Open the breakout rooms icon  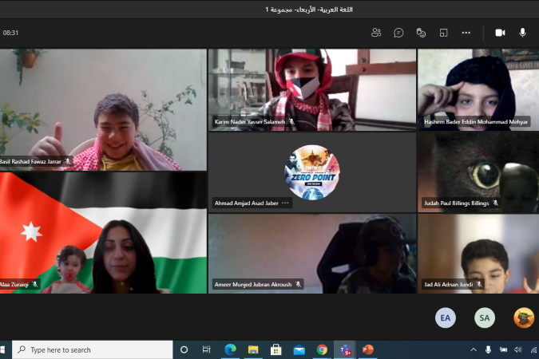pos(443,33)
